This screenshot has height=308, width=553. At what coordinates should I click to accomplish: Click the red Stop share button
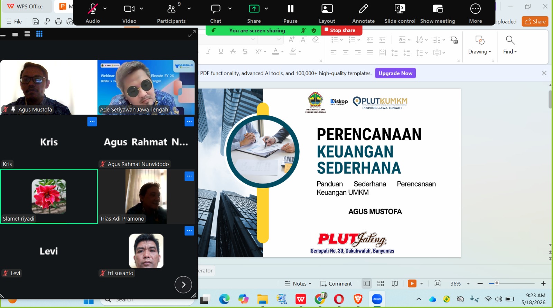341,30
